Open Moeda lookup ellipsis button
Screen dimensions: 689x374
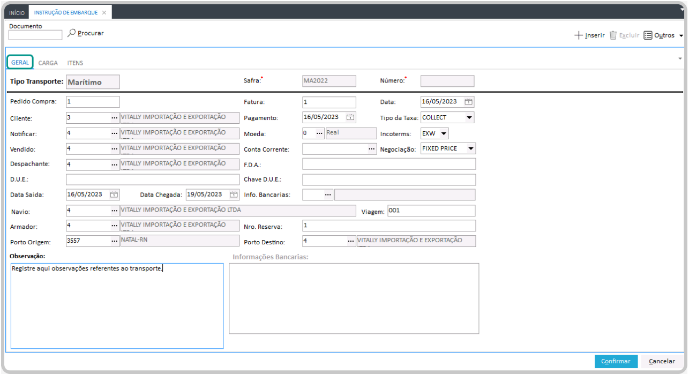pyautogui.click(x=319, y=133)
